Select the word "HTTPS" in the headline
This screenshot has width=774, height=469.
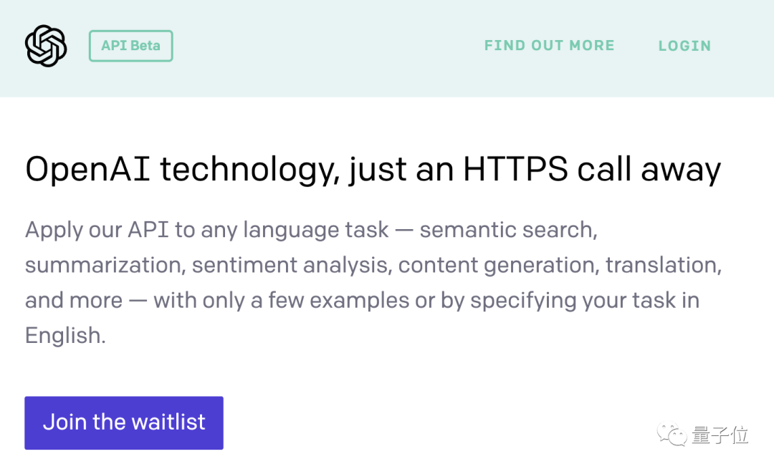515,170
